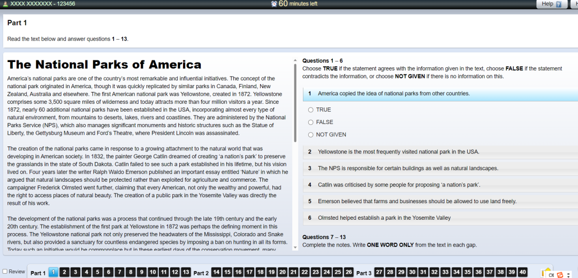Navigate to question 25

[x=338, y=273]
